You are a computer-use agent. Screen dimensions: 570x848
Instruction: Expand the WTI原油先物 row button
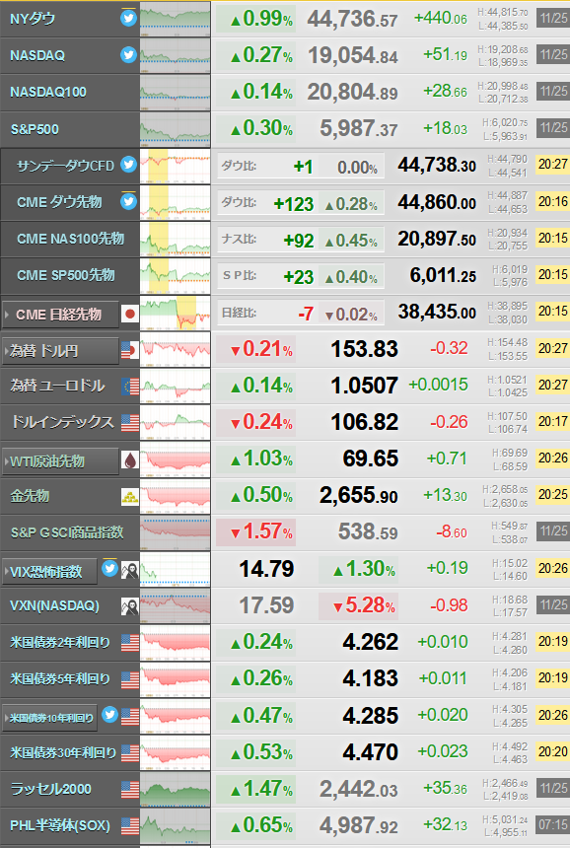coord(60,461)
